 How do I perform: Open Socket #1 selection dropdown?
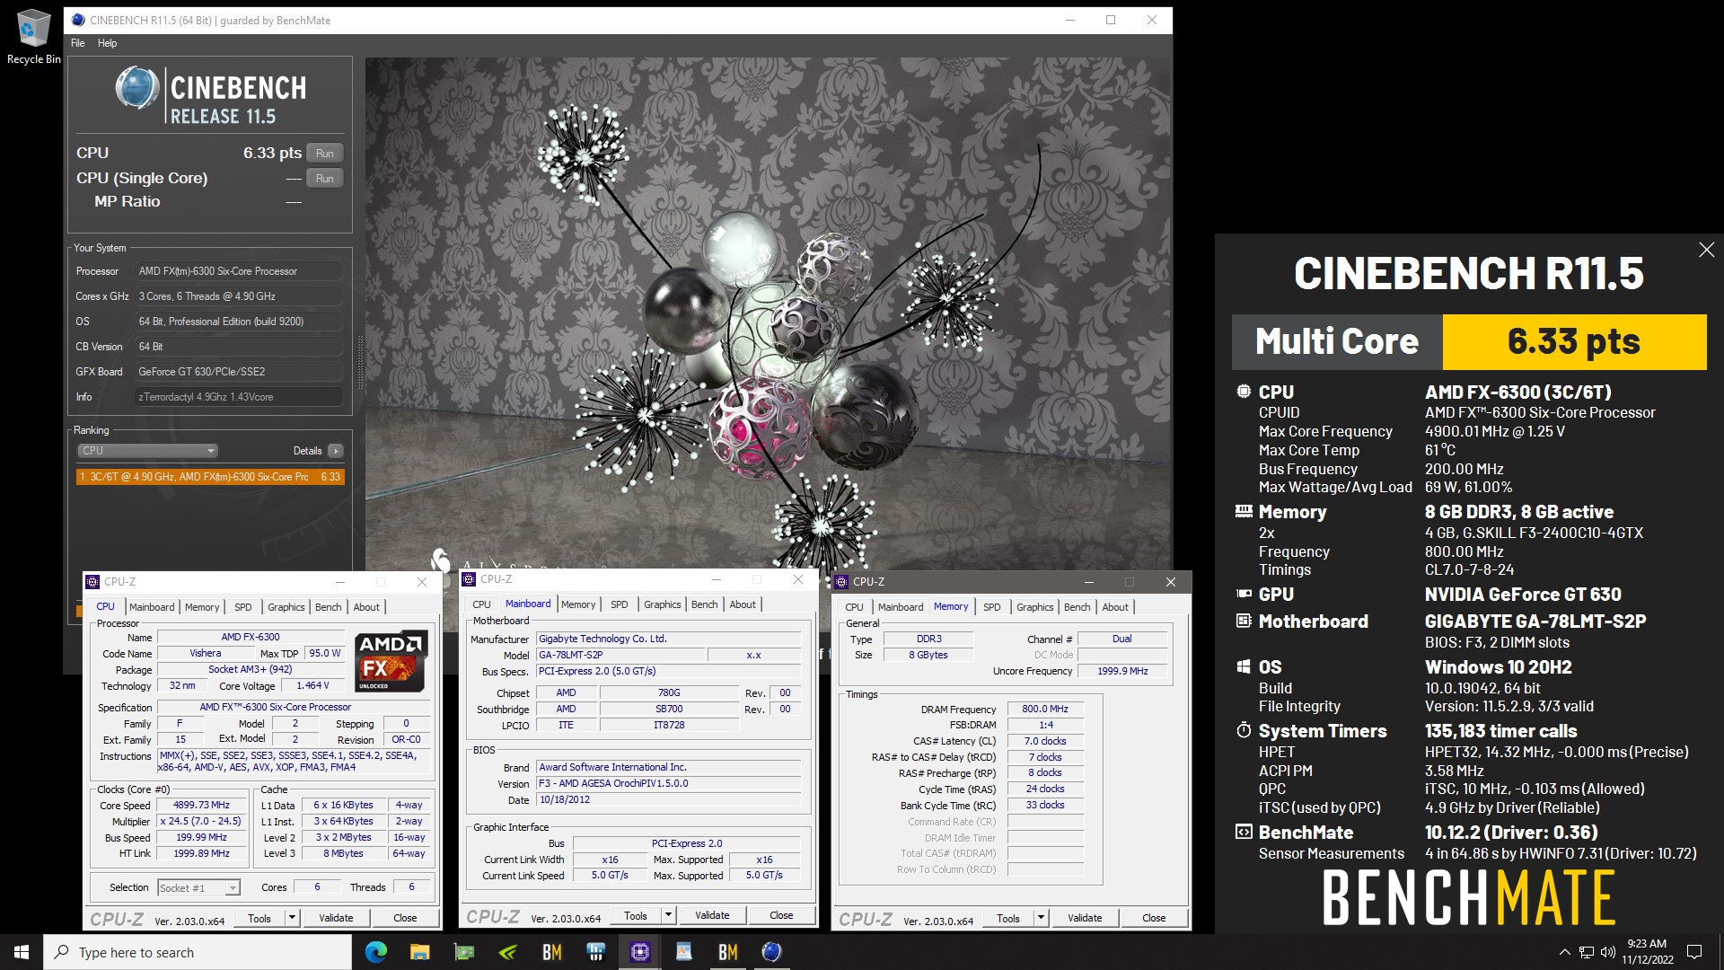pos(198,887)
